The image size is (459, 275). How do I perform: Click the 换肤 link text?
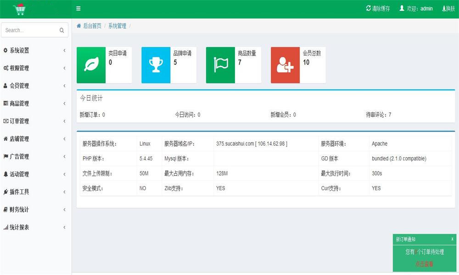click(x=451, y=8)
